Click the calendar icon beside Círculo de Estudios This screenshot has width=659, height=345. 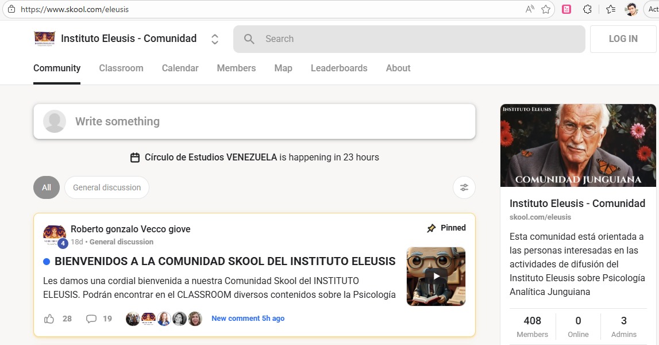(x=135, y=158)
